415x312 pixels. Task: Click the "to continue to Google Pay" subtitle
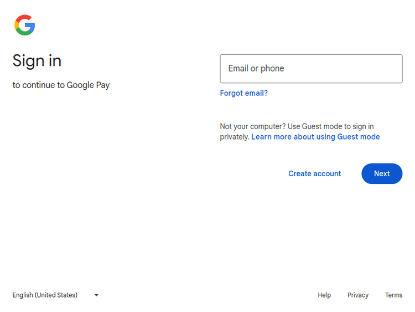(x=61, y=85)
